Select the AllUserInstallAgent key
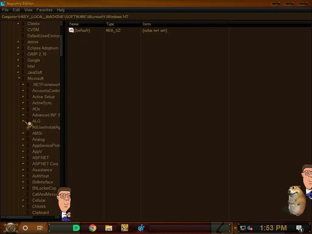The width and height of the screenshot is (312, 234). click(x=46, y=127)
